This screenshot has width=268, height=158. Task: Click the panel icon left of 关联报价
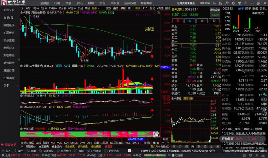(x=22, y=147)
